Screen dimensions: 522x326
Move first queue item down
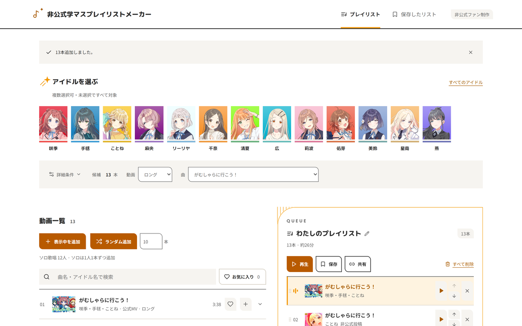[454, 296]
